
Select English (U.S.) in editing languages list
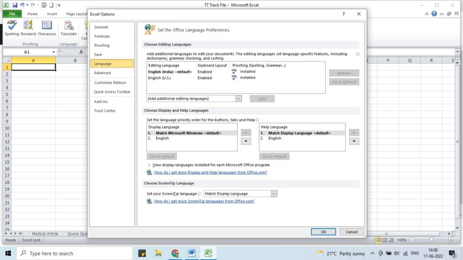pyautogui.click(x=161, y=78)
